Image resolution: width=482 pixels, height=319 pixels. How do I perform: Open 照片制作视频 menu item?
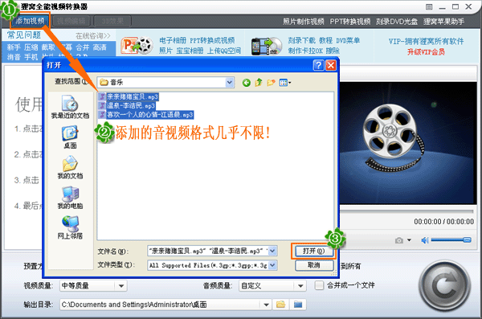tap(304, 22)
